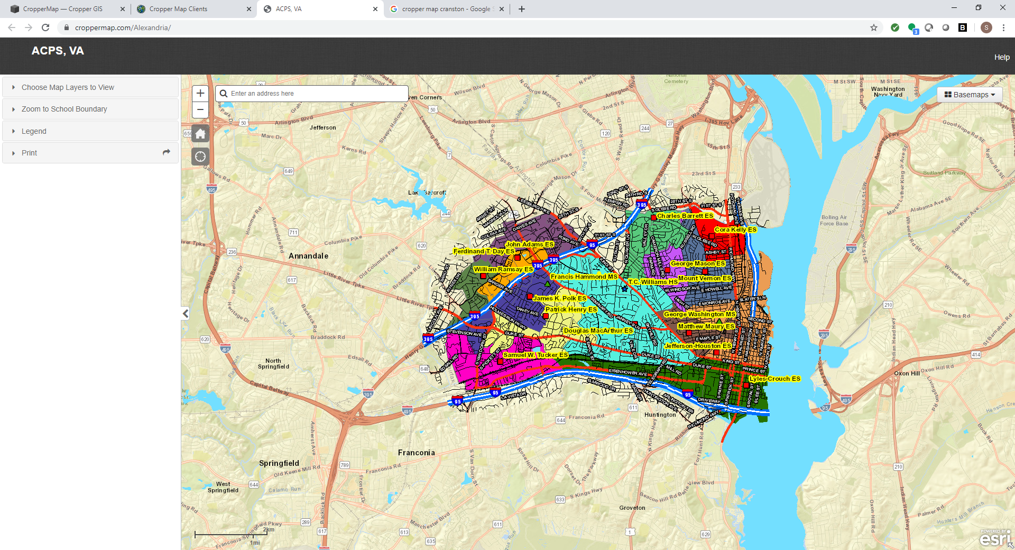Return map to default home extent
This screenshot has height=550, width=1015.
(x=200, y=134)
